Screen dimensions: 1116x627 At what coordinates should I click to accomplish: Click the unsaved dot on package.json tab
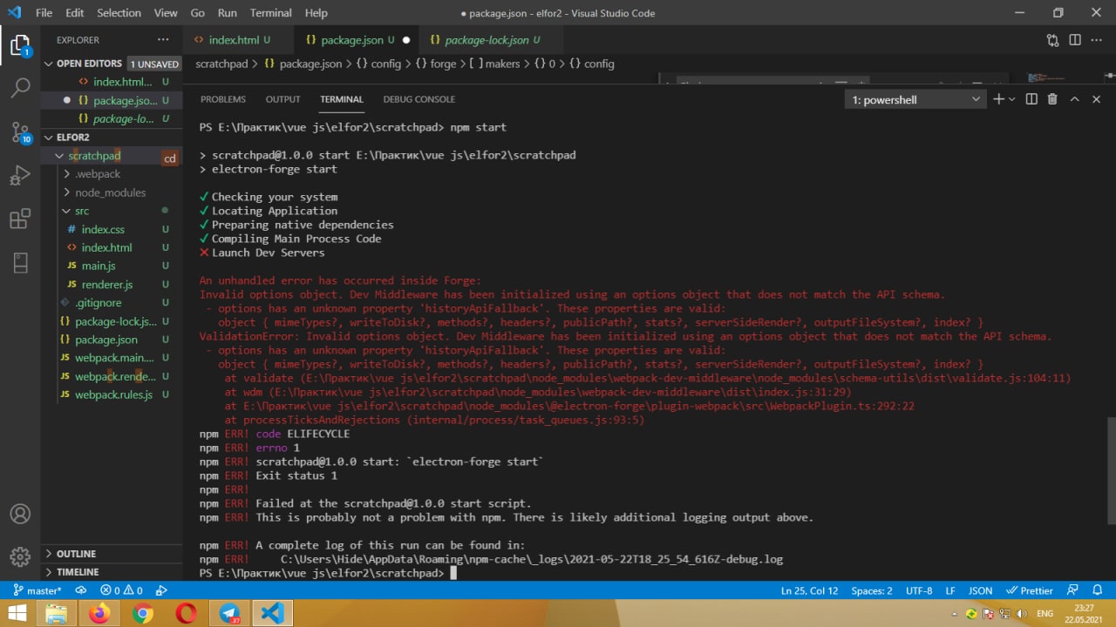(406, 40)
